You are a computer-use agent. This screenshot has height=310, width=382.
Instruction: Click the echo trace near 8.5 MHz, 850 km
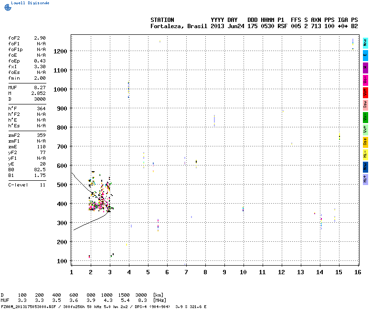tap(214, 121)
